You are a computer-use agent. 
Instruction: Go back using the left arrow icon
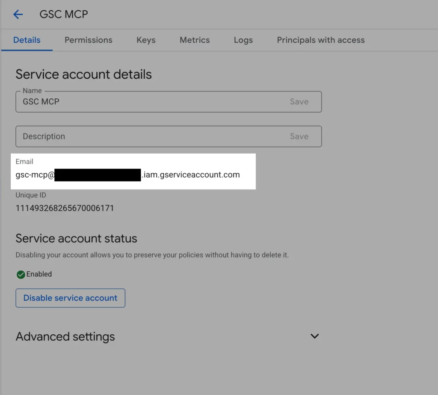coord(18,14)
